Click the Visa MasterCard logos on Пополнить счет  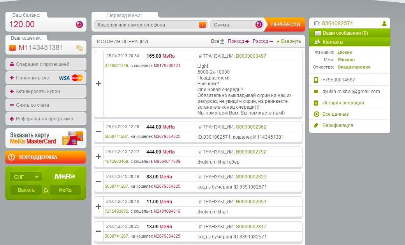pyautogui.click(x=70, y=78)
